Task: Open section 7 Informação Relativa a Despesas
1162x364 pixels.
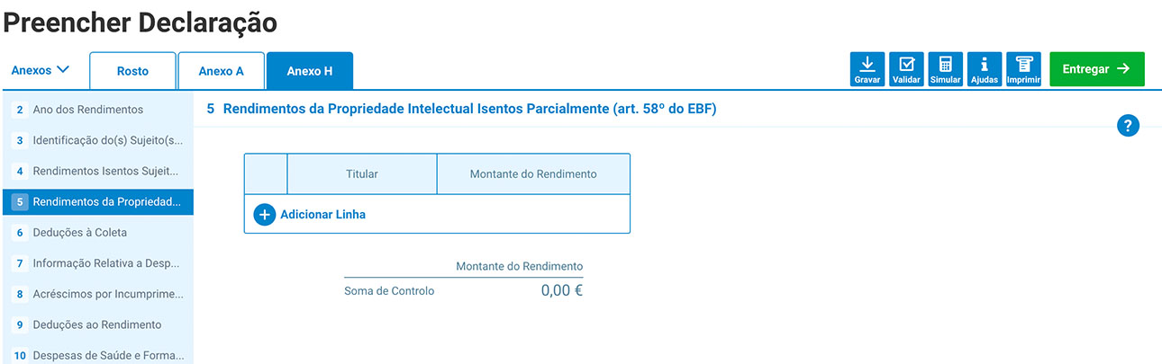Action: click(x=106, y=263)
